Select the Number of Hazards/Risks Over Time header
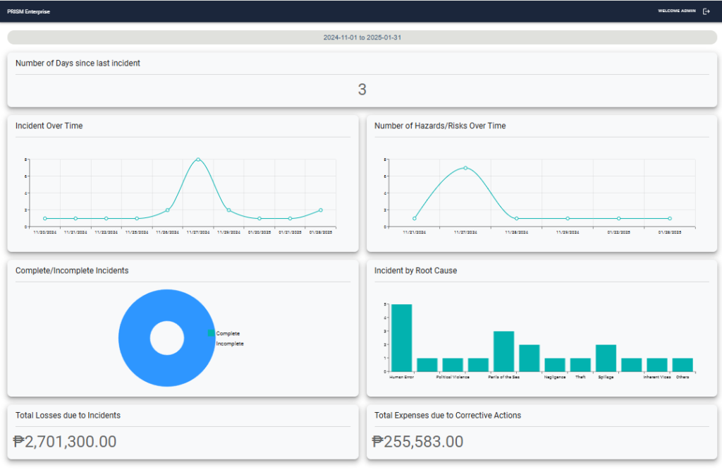This screenshot has width=722, height=470. [x=439, y=126]
